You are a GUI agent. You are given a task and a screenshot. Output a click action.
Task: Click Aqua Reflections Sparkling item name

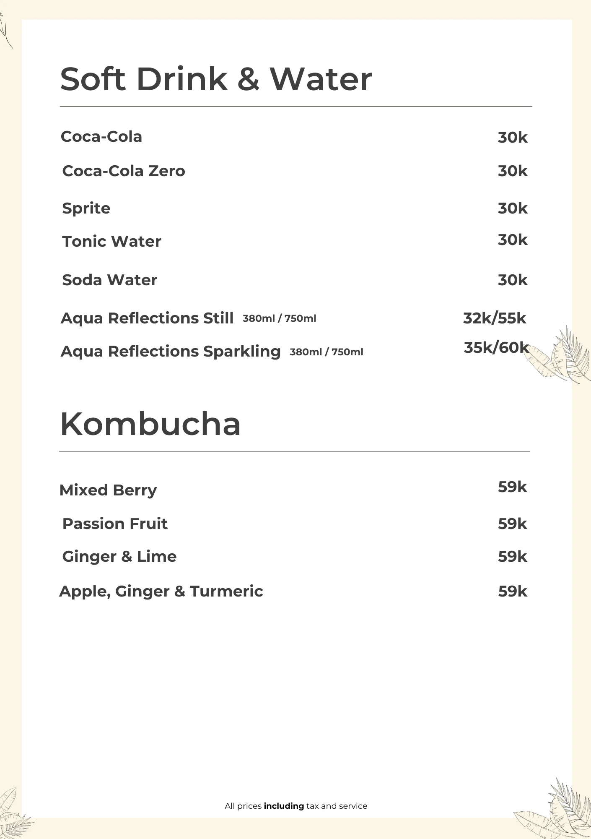tap(171, 352)
